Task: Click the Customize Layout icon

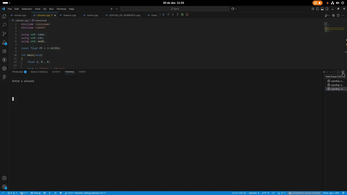Action: tap(313, 9)
